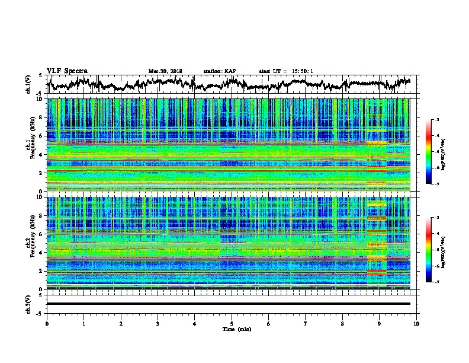Click the "2" time axis tick label

(121, 324)
